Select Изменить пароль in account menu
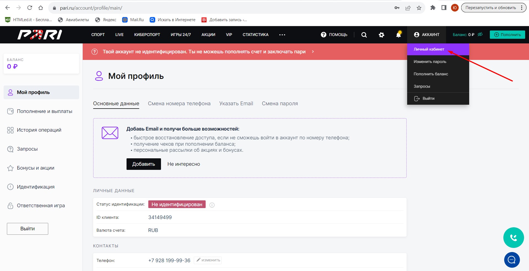The width and height of the screenshot is (529, 271). 430,62
